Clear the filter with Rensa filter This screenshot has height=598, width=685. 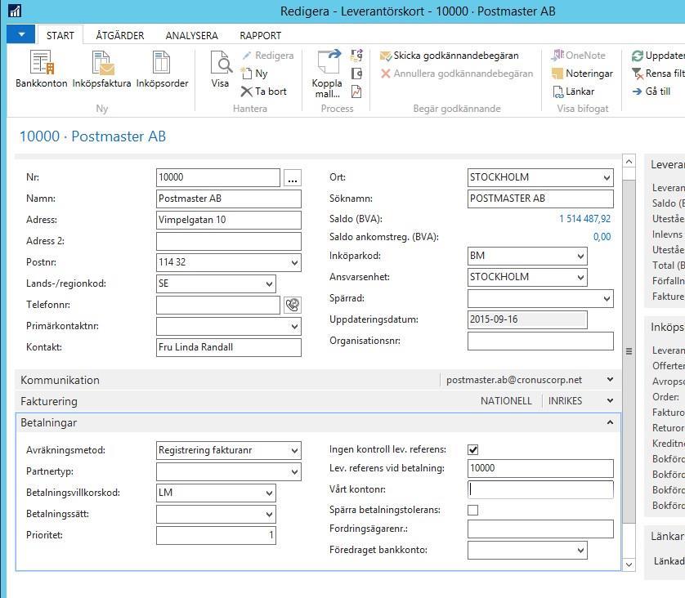coord(658,74)
